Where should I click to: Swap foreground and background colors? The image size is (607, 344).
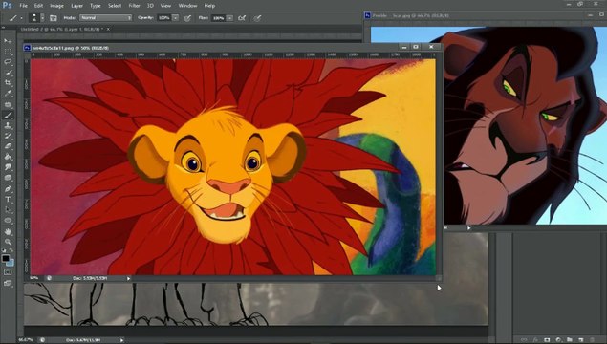click(x=11, y=250)
